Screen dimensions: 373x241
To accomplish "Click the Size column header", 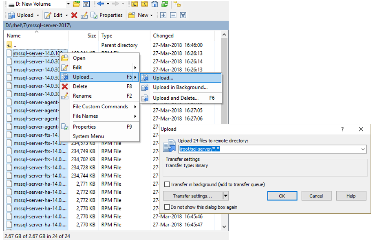I will [92, 36].
